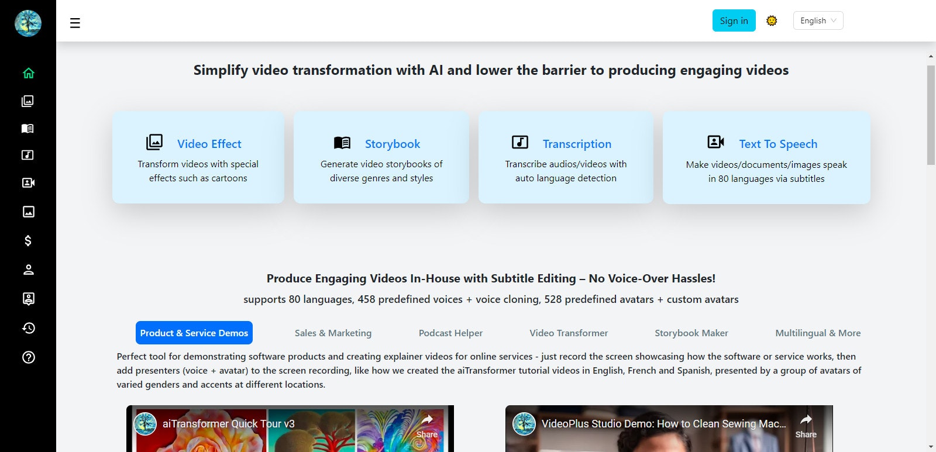Toggle the sun theme switch icon
Screen dimensions: 936x452
click(772, 20)
